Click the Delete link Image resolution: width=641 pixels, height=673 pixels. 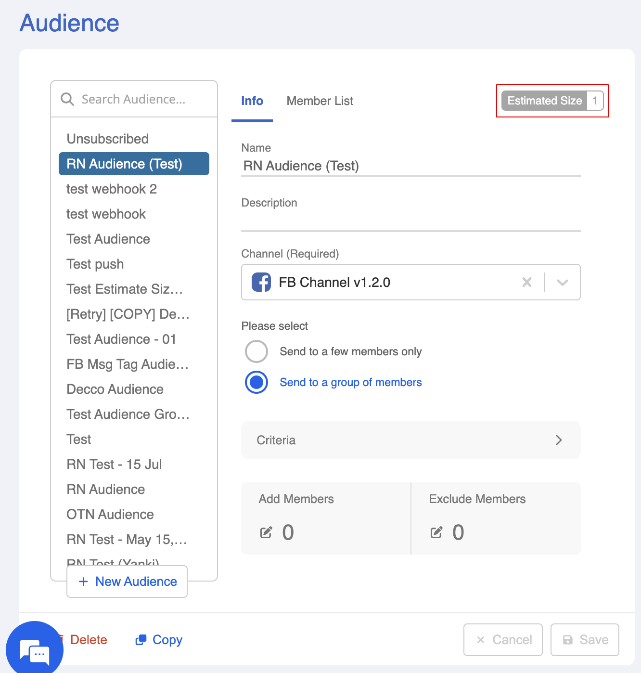pyautogui.click(x=89, y=640)
